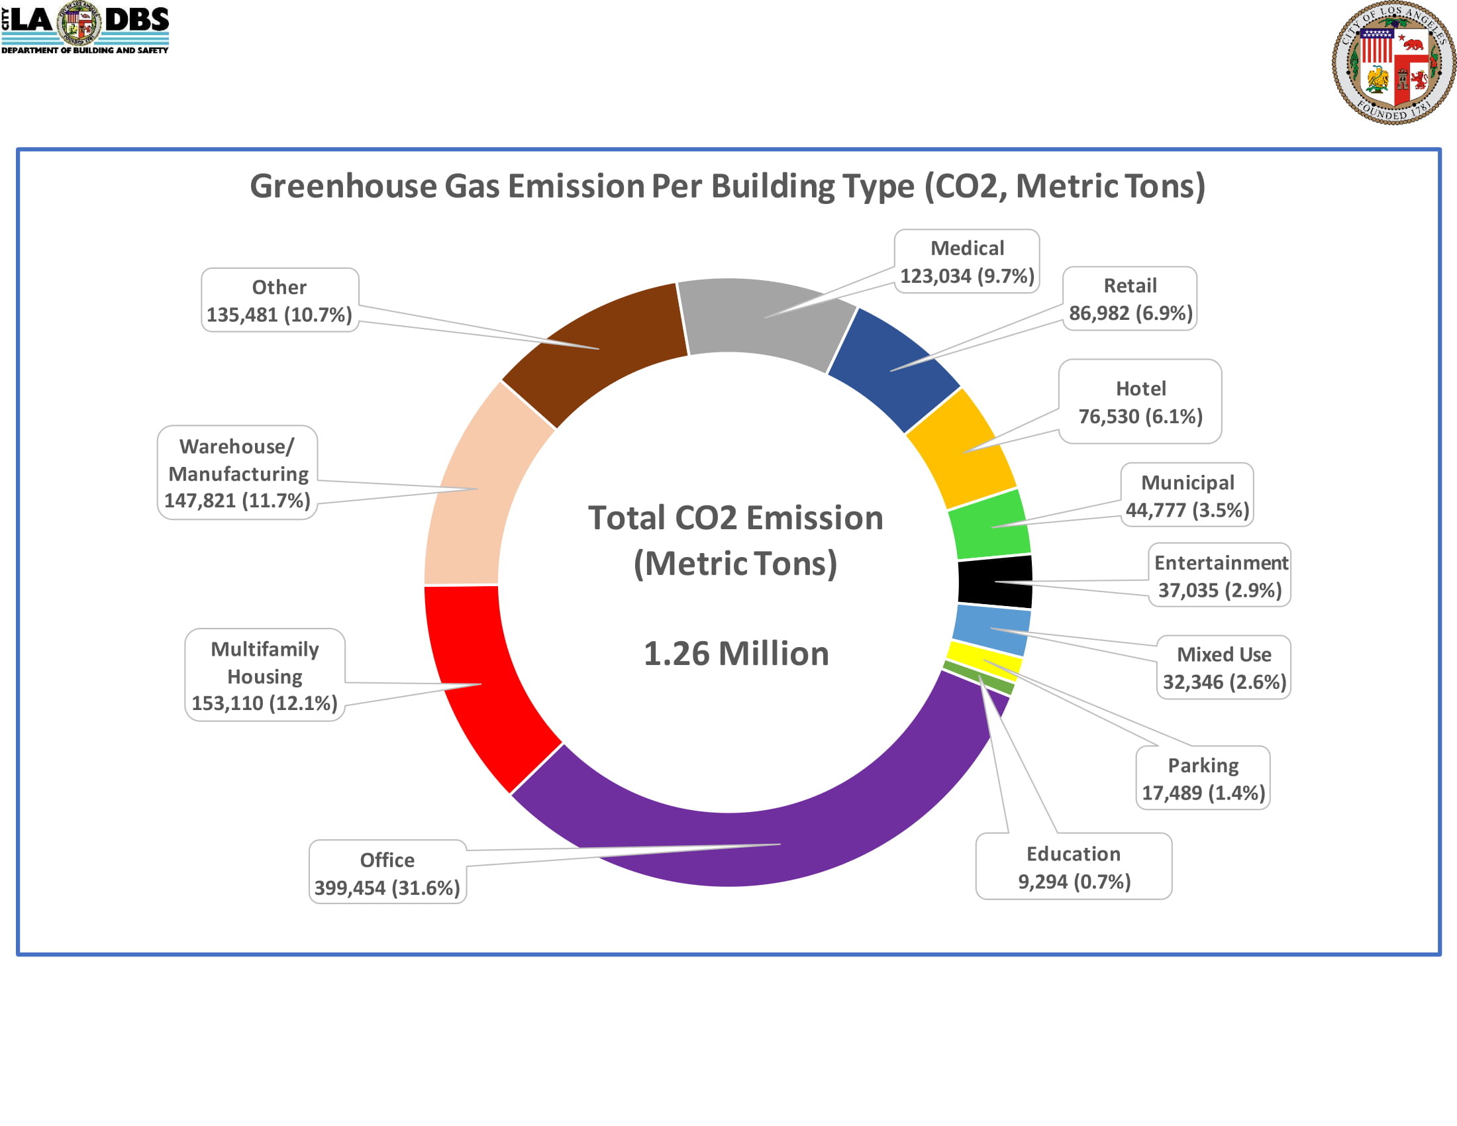Screen dimensions: 1457x1126
Task: Select the Retail 86,982 (6.9%) label
Action: coord(1129,299)
